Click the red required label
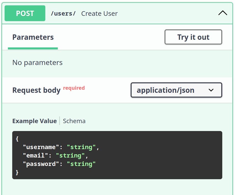 pos(74,88)
